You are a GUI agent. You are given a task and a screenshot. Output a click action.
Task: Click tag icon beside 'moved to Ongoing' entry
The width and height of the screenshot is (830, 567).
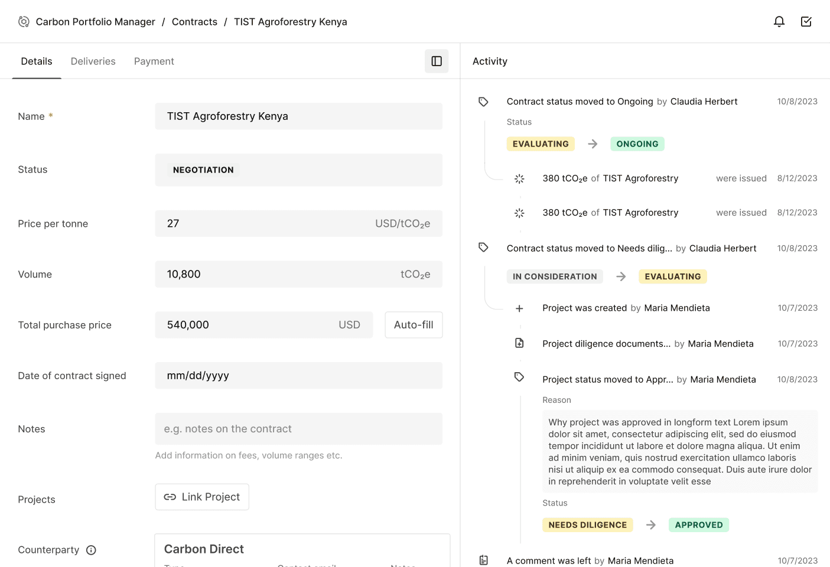[x=483, y=102]
